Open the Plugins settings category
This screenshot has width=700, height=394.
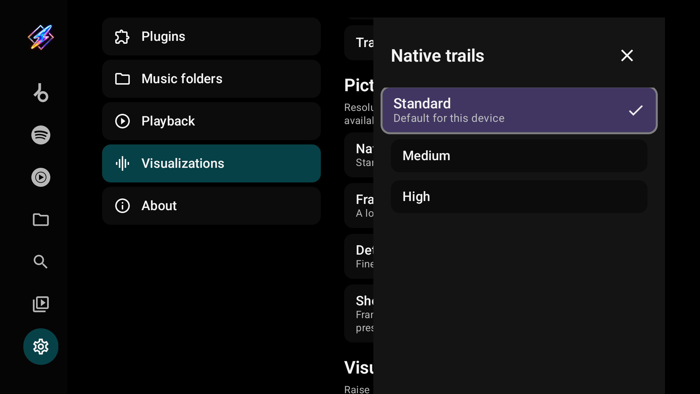pyautogui.click(x=211, y=36)
